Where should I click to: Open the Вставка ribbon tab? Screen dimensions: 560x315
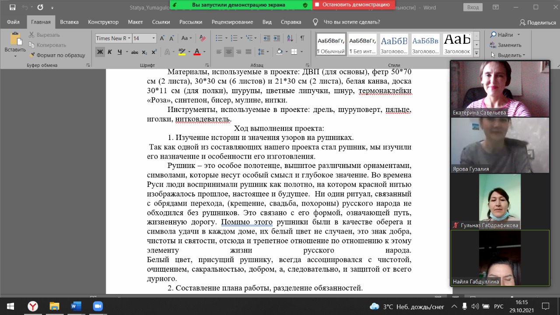pos(69,22)
